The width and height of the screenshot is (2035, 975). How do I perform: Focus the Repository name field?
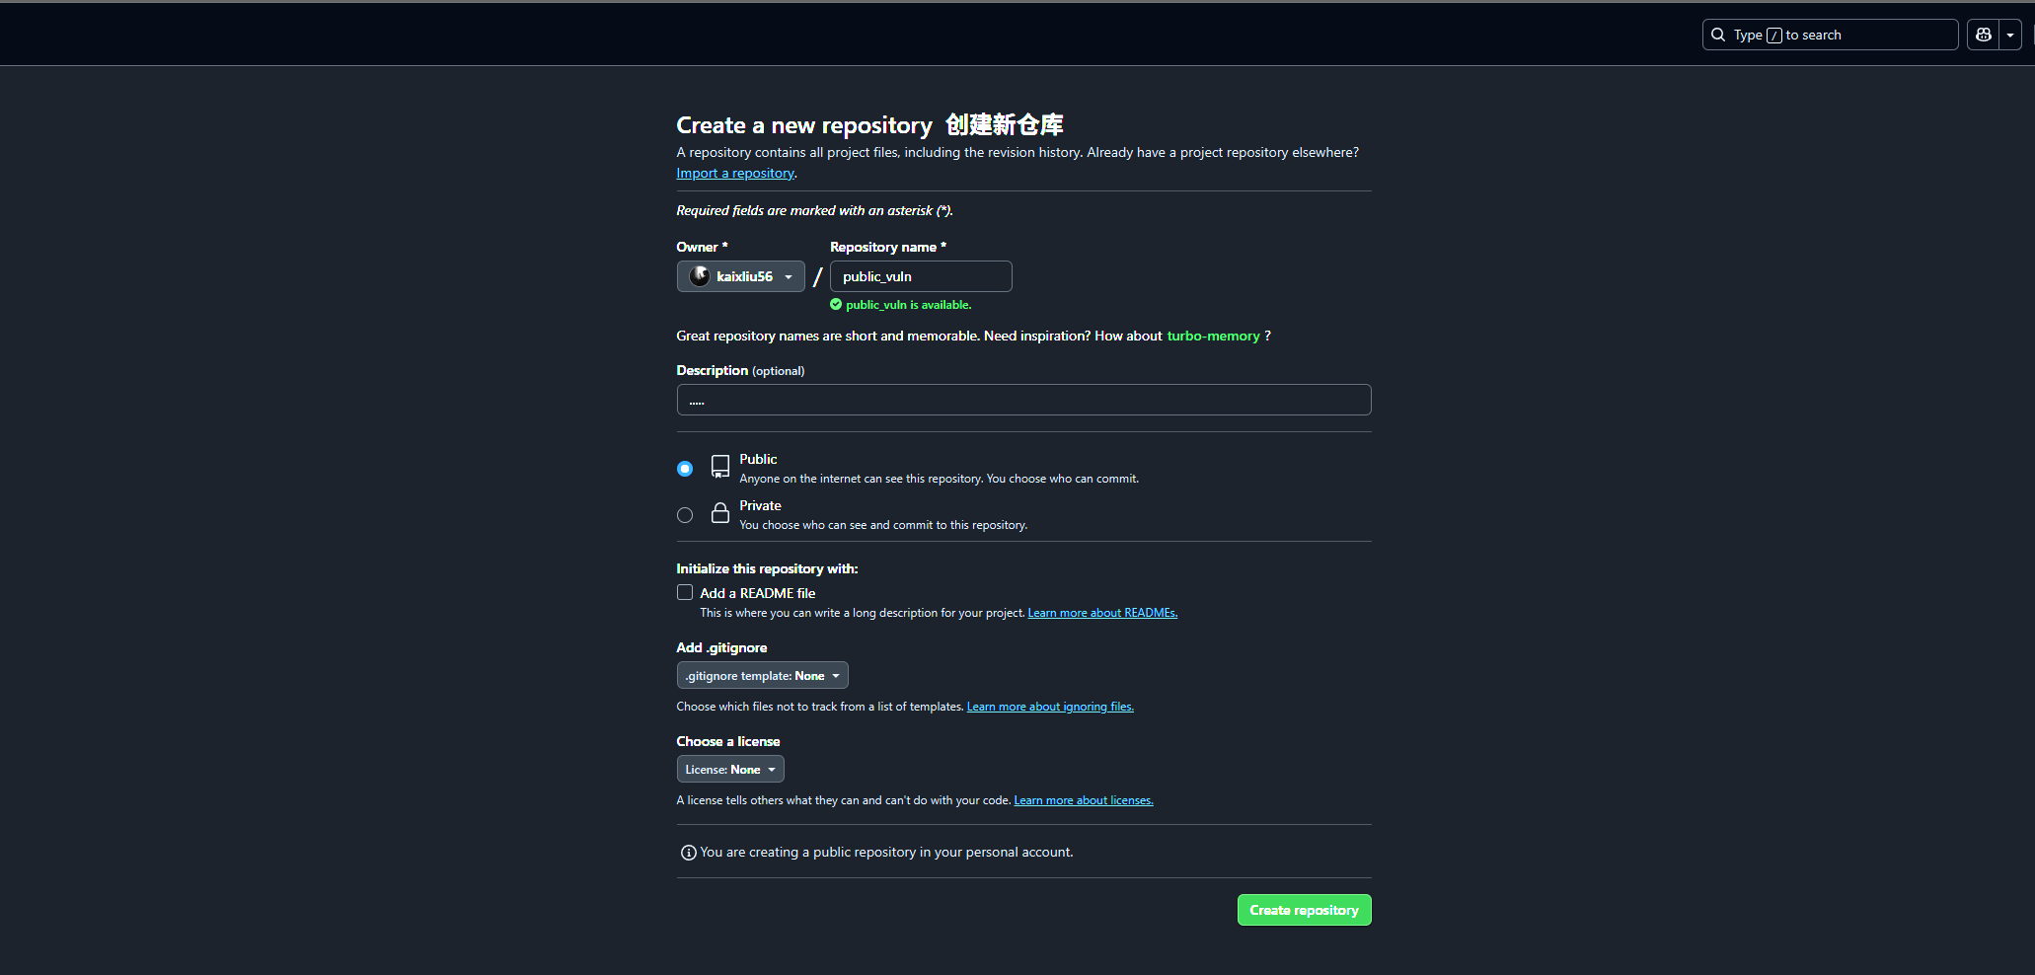pyautogui.click(x=921, y=276)
